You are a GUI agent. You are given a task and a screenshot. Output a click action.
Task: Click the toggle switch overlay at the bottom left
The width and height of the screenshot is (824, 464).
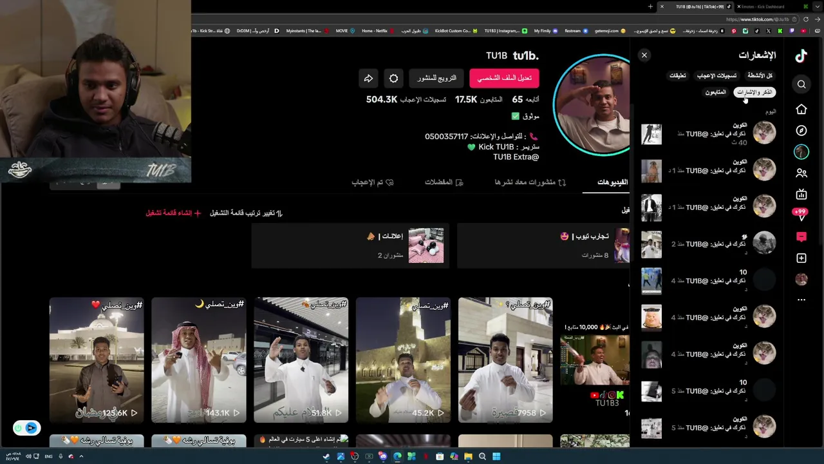click(x=27, y=428)
